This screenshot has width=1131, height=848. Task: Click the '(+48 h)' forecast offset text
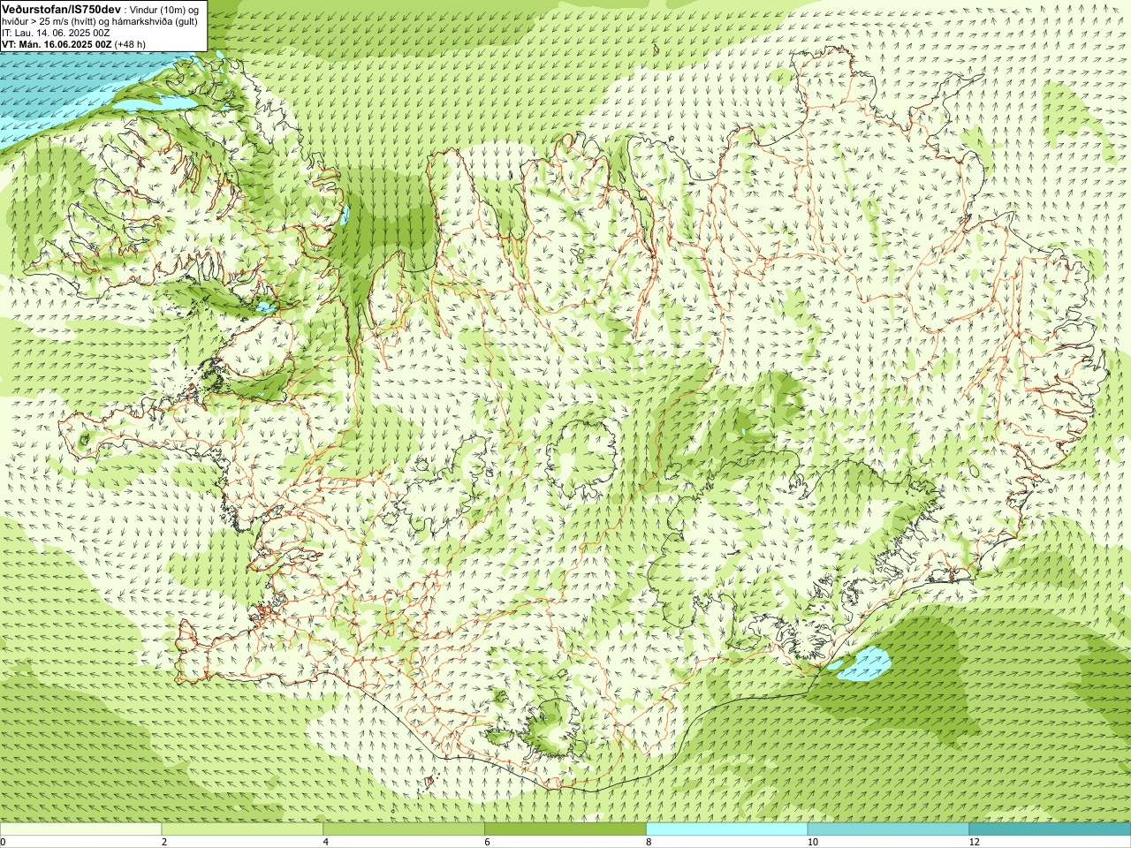(x=131, y=44)
